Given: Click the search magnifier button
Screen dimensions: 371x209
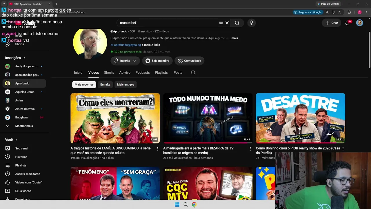Looking at the screenshot, I should tap(237, 23).
